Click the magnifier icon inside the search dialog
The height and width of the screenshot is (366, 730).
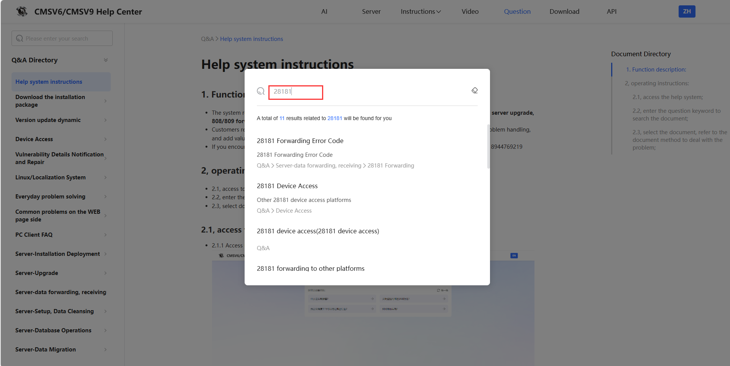click(x=261, y=91)
